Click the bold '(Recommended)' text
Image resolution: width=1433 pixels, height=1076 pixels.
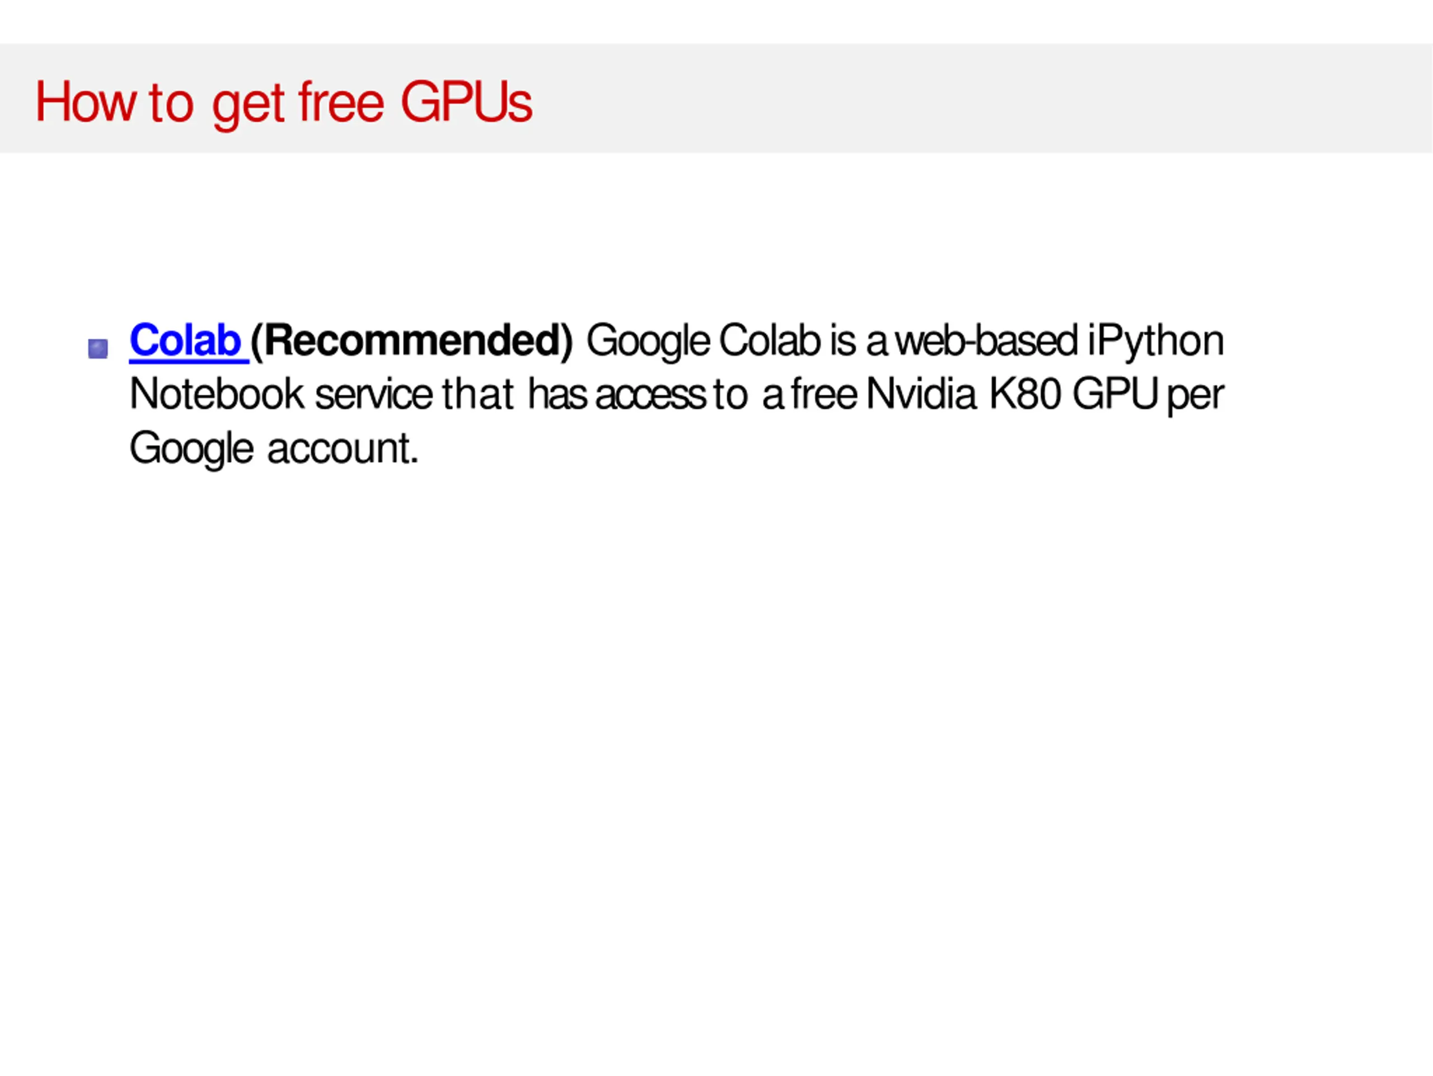412,341
